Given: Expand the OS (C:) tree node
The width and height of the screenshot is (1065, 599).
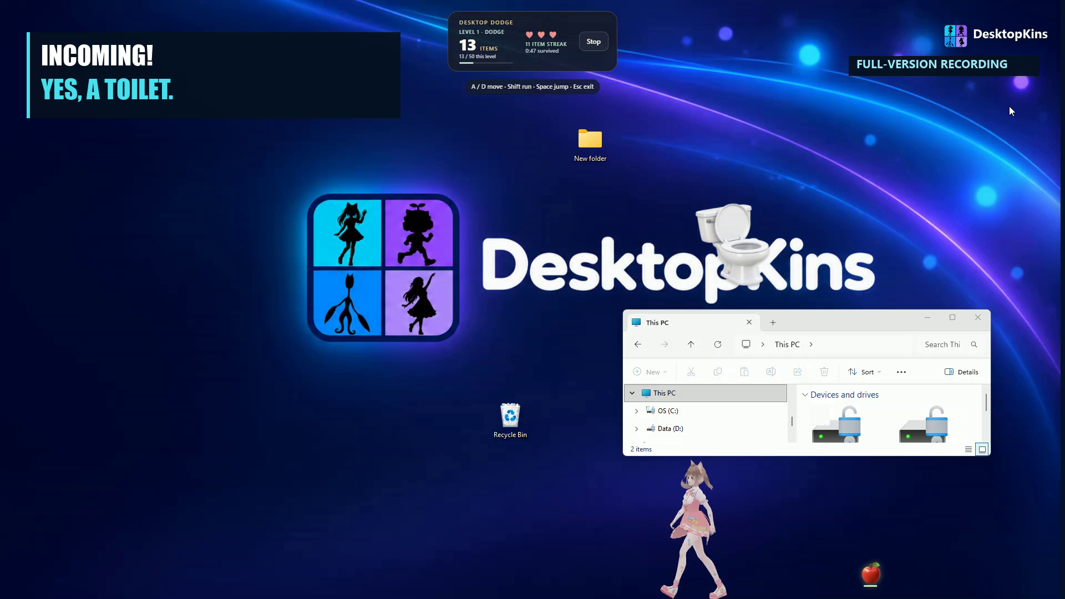Looking at the screenshot, I should pyautogui.click(x=636, y=411).
